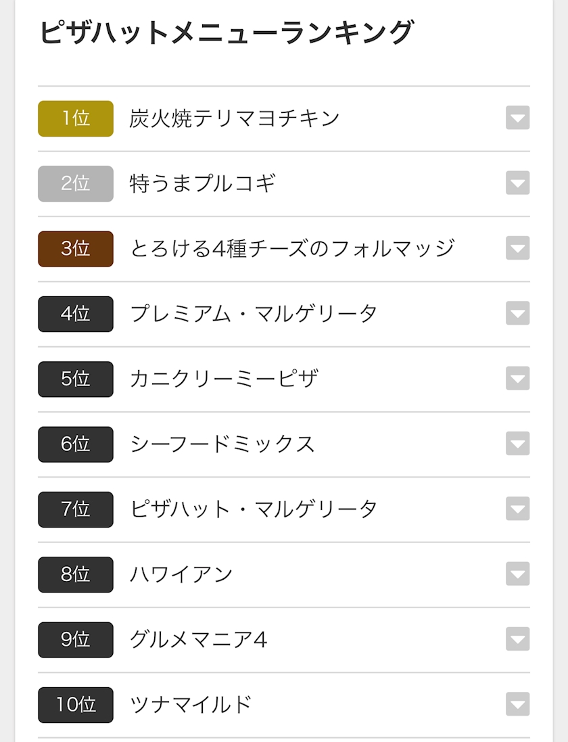
Task: Click the bronze 3位 rank badge
Action: pyautogui.click(x=76, y=249)
